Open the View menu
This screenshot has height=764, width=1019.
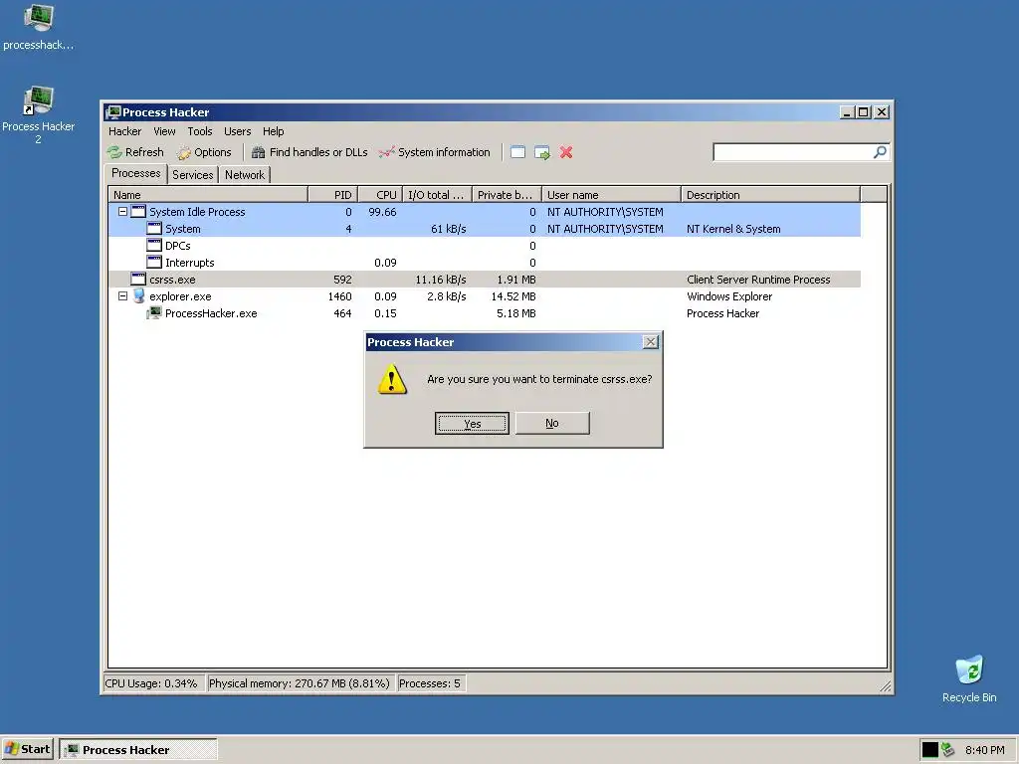[x=164, y=131]
